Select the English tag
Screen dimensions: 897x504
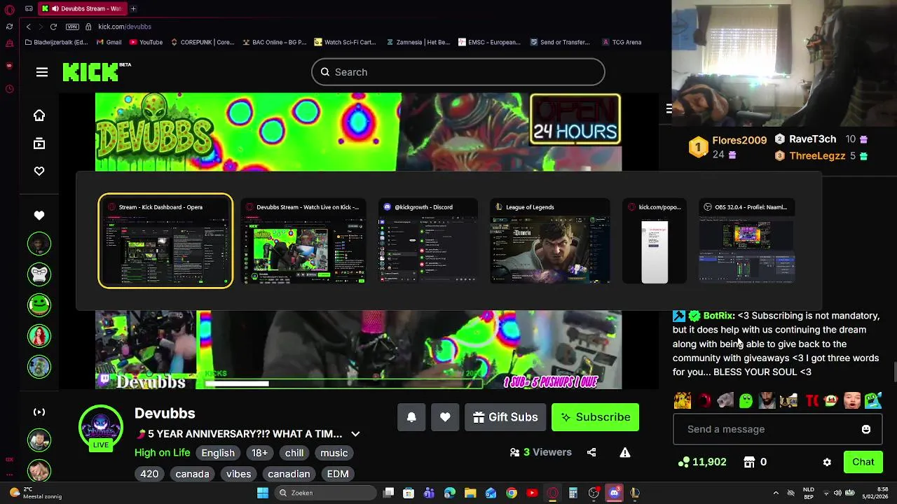[218, 453]
